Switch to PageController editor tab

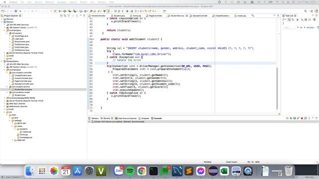(x=156, y=15)
